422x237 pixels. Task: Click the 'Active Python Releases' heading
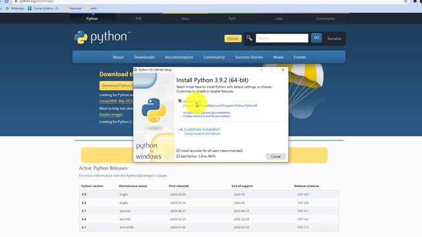click(x=103, y=169)
